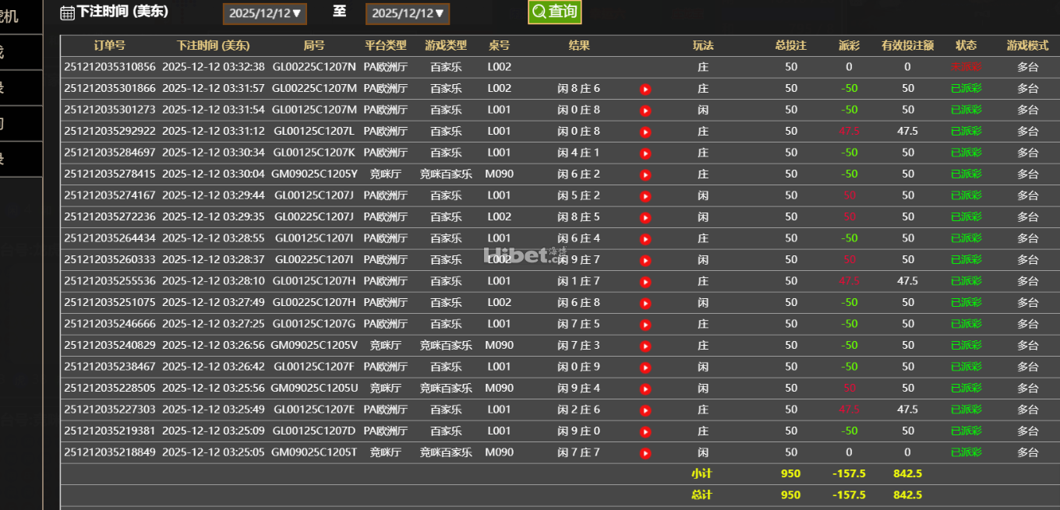Click the 下注时间 (美东) column header

pos(213,46)
